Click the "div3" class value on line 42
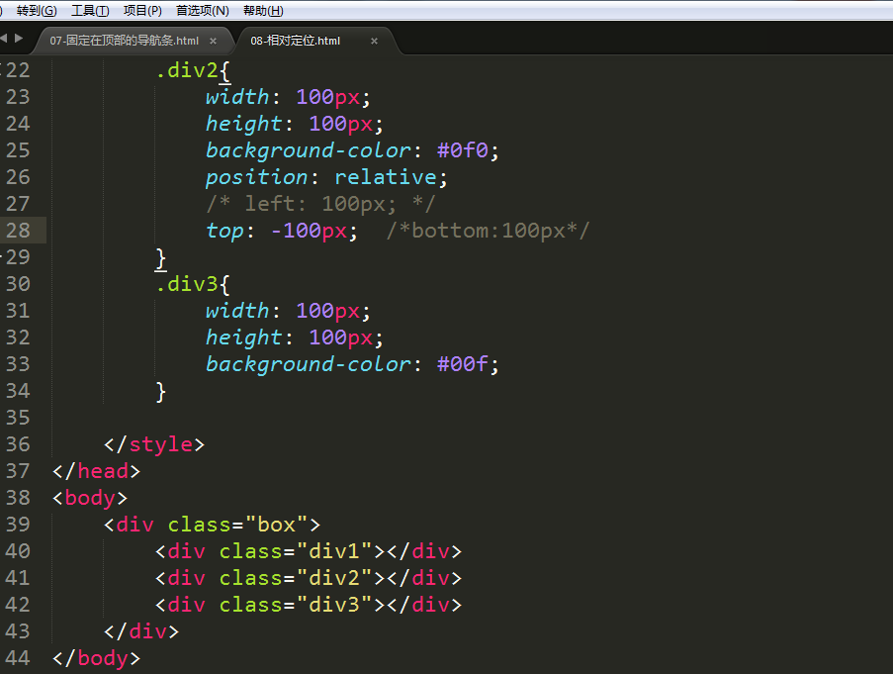 pyautogui.click(x=333, y=605)
